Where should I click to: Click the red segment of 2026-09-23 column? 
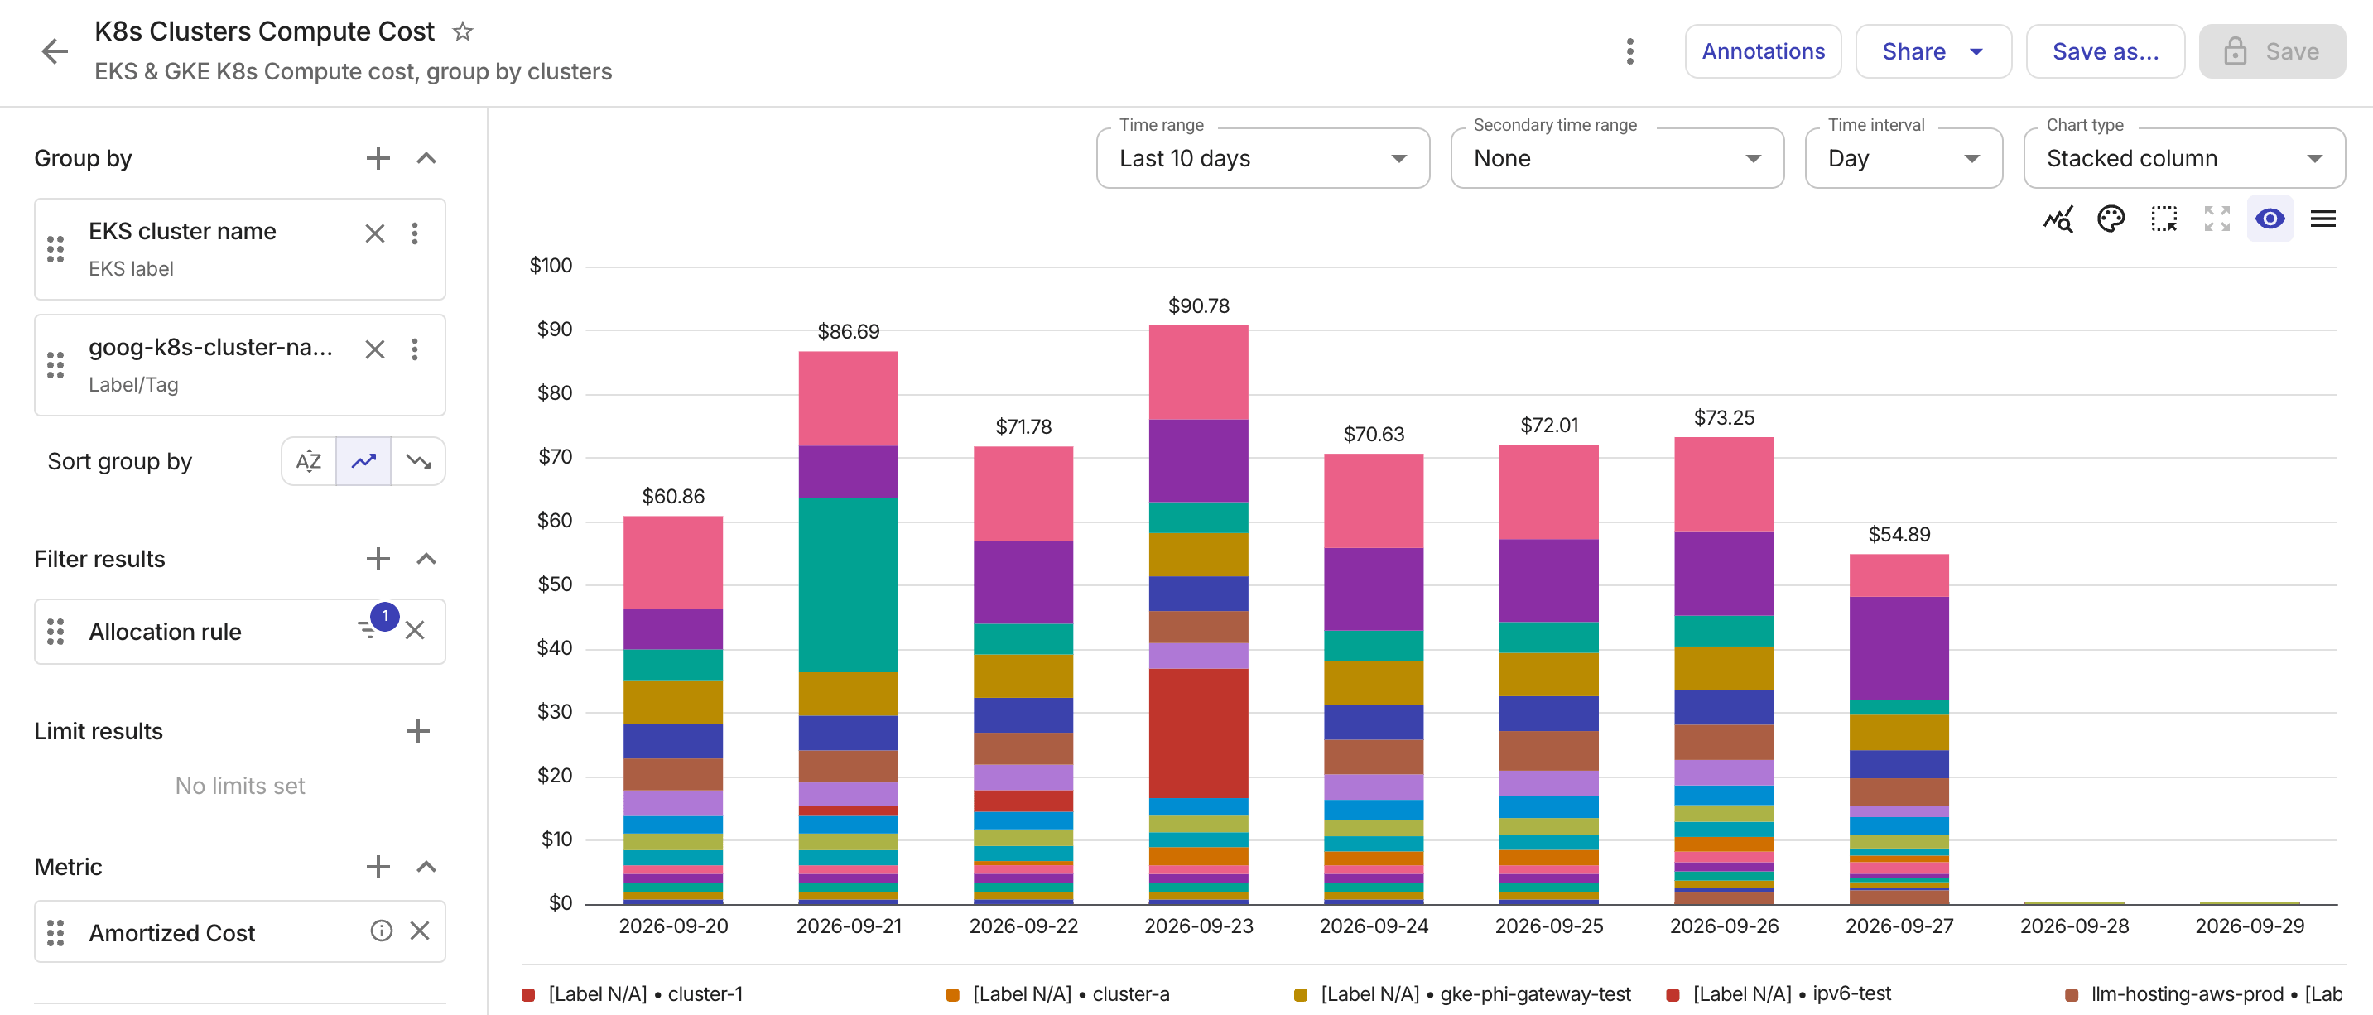(1198, 734)
